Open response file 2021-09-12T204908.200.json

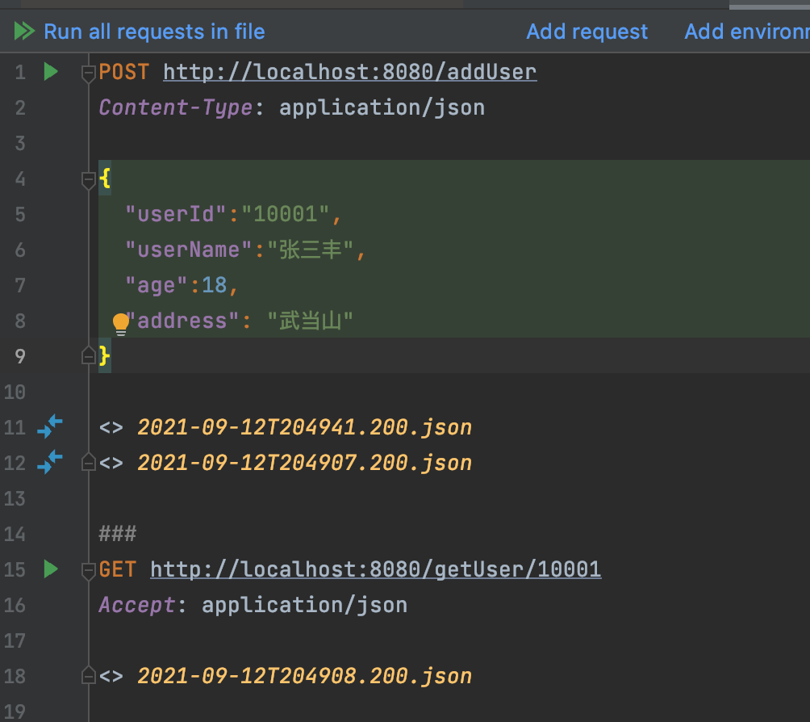point(304,676)
